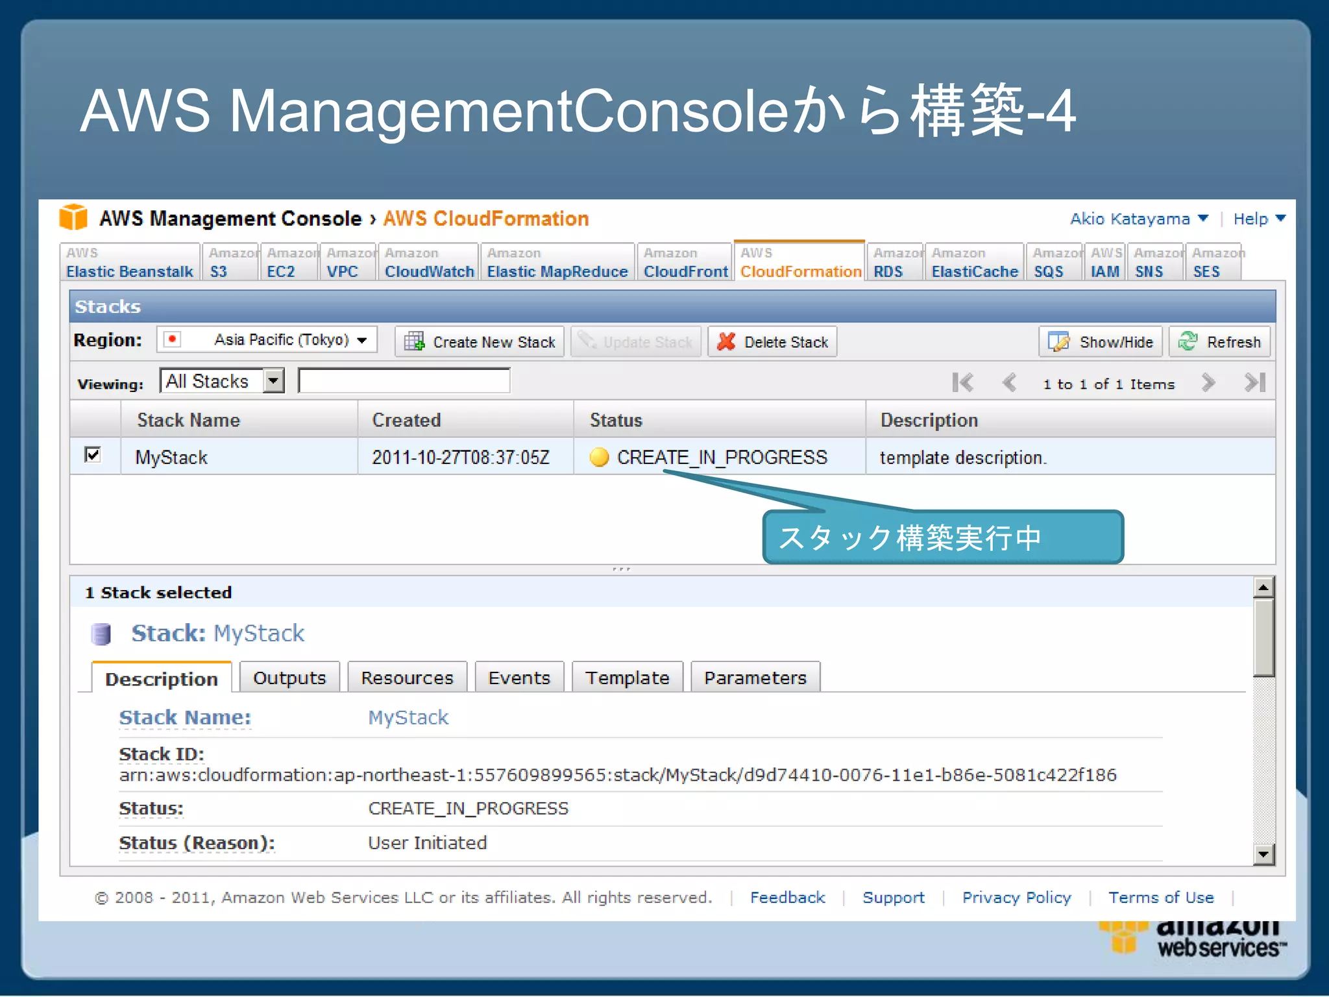
Task: Click the stack database icon beside Stack: MyStack
Action: pos(101,634)
